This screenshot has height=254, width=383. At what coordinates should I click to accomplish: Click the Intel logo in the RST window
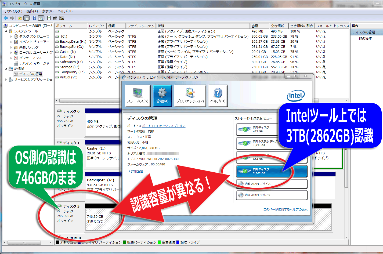296,96
